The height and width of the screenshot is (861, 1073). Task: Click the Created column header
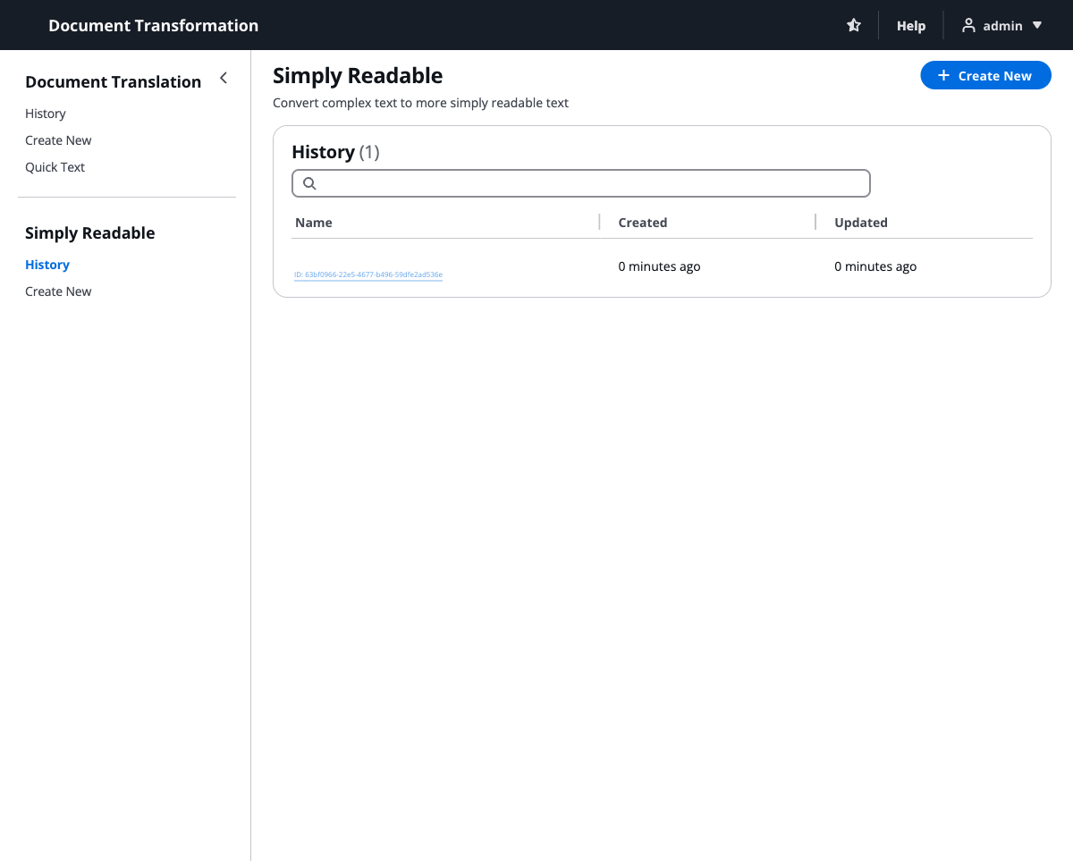pos(642,223)
